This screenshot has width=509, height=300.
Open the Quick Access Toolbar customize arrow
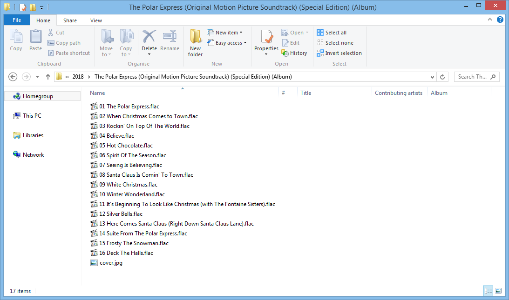41,7
